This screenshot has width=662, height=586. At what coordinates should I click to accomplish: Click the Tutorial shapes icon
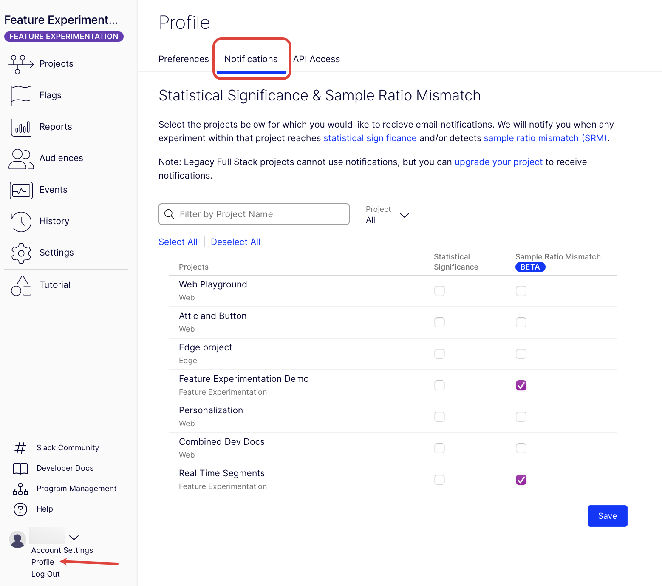click(21, 285)
